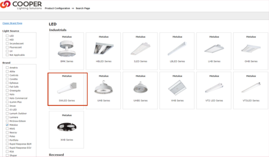Open the ILED Series product tile

coord(140,51)
